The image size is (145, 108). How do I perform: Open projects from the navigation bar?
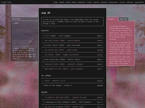click(x=82, y=2)
